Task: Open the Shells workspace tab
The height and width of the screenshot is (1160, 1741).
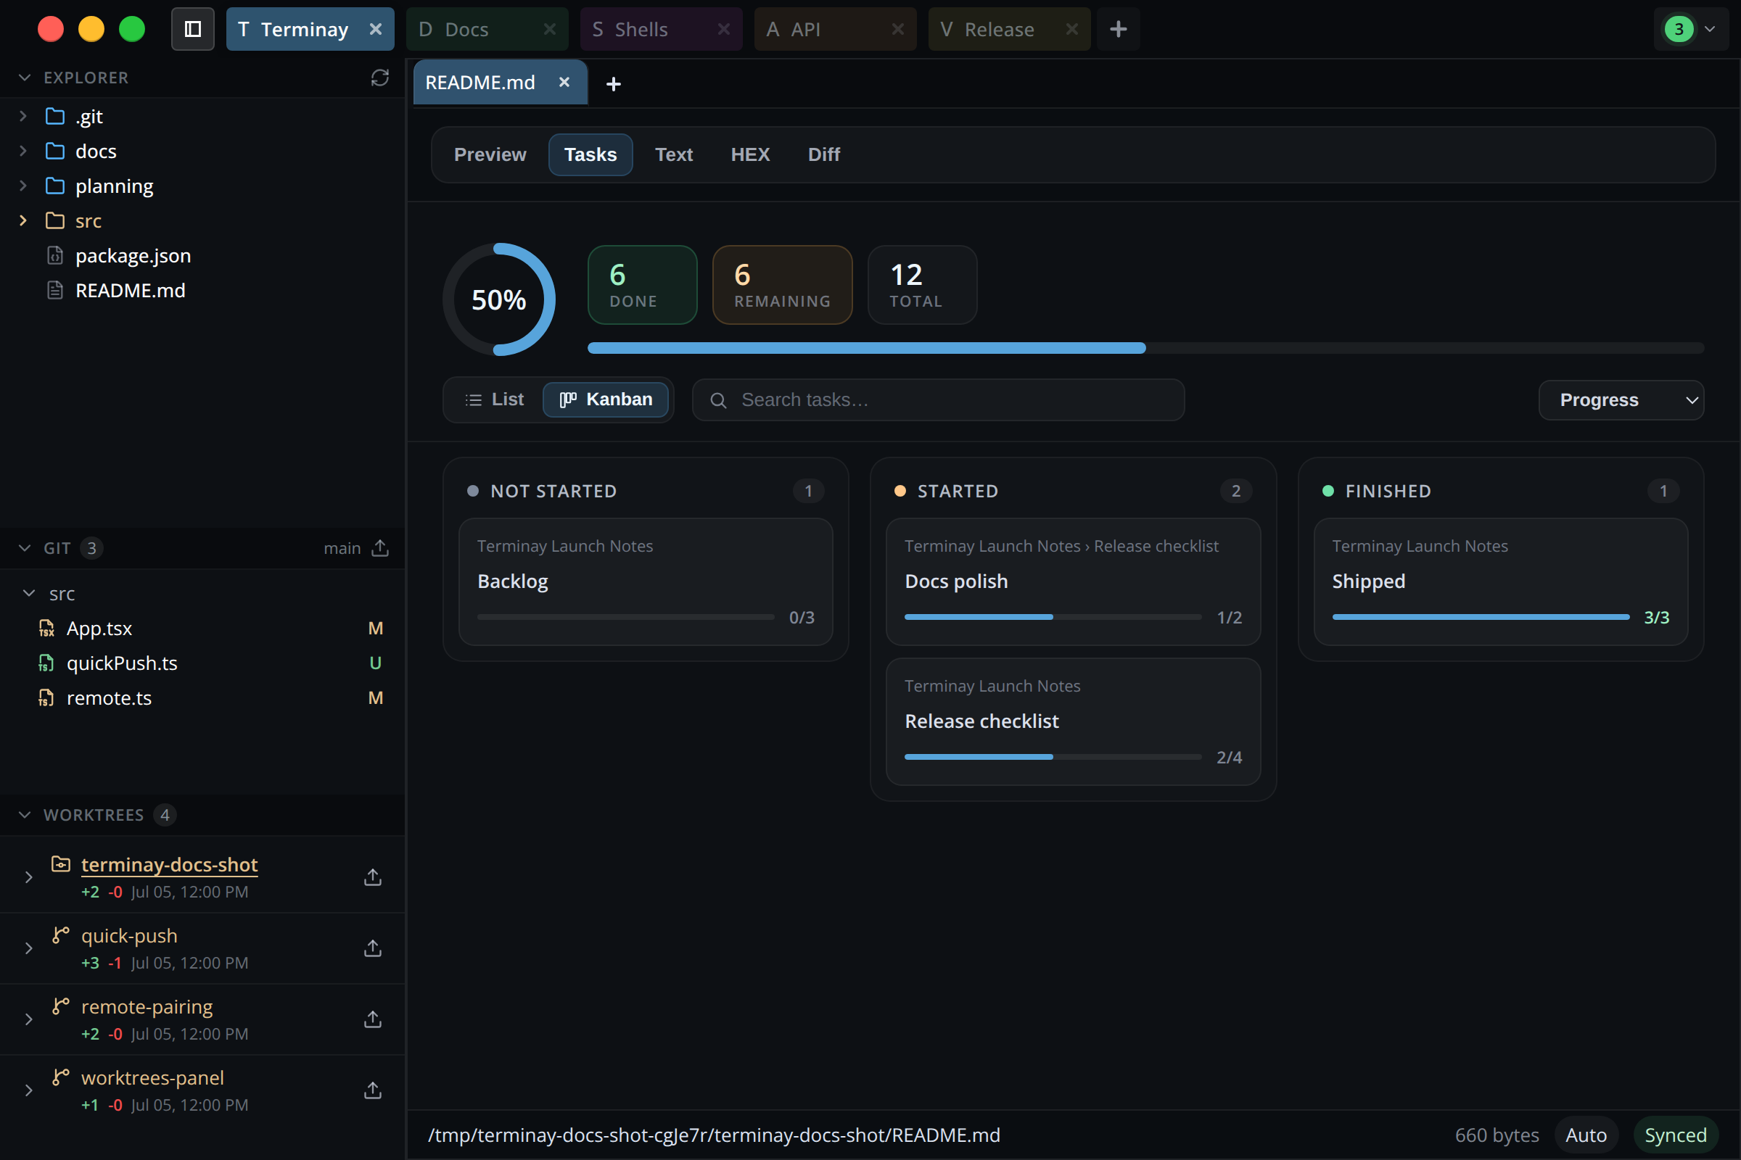Action: (660, 29)
